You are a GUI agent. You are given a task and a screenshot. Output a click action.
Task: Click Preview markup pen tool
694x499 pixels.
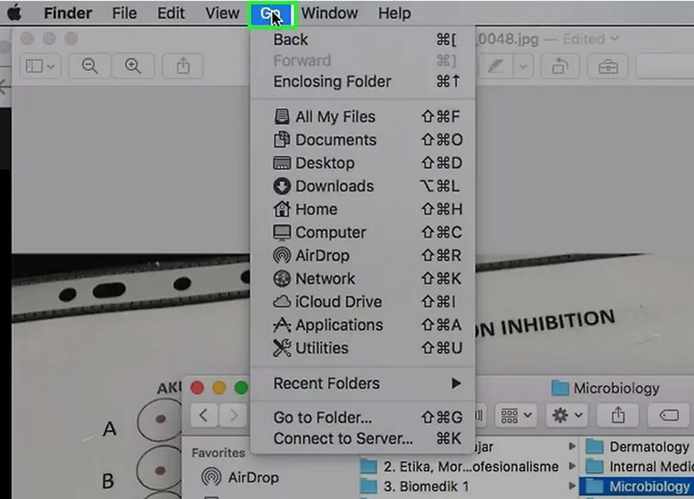click(494, 67)
